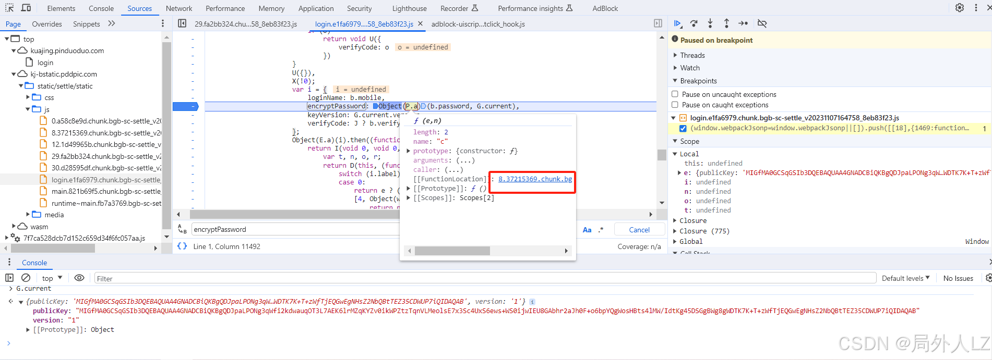992x360 pixels.
Task: Expand the css folder
Action: 28,97
